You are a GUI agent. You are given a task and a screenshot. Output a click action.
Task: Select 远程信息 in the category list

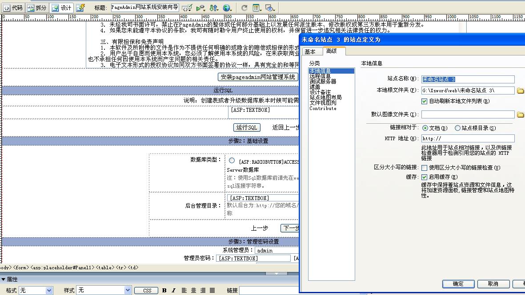[320, 76]
